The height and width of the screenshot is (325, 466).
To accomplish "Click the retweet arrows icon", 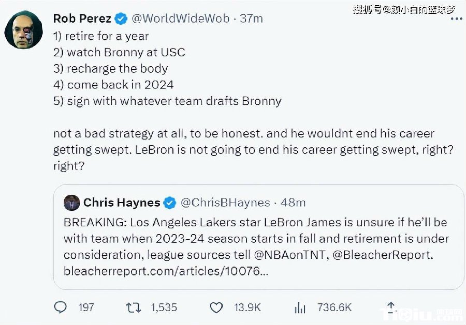I will pyautogui.click(x=134, y=307).
